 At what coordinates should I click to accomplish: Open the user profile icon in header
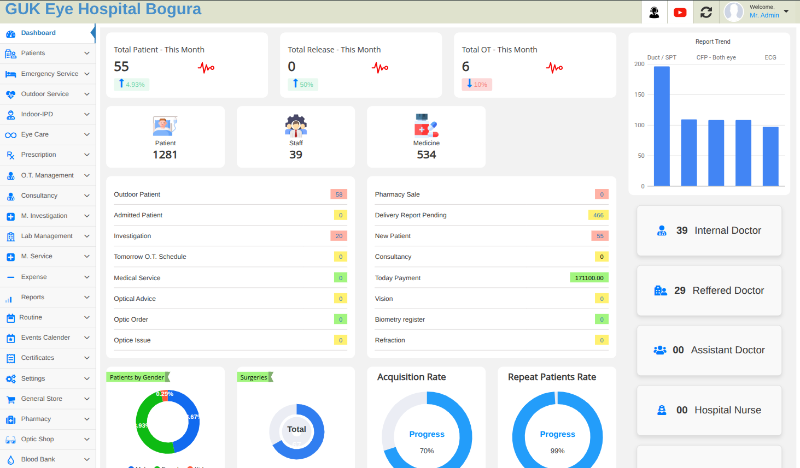[x=654, y=12]
